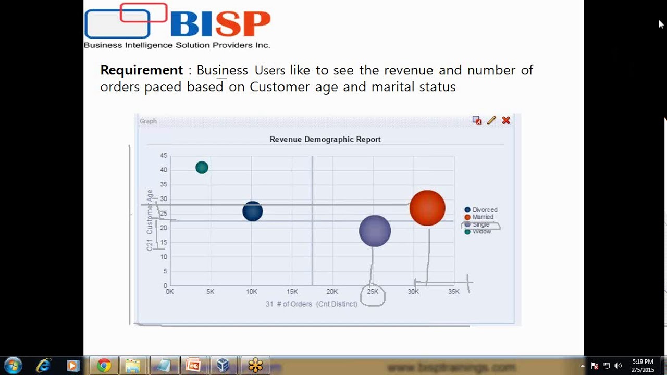Click the 45 y-axis tick label
The width and height of the screenshot is (667, 375).
coord(164,156)
